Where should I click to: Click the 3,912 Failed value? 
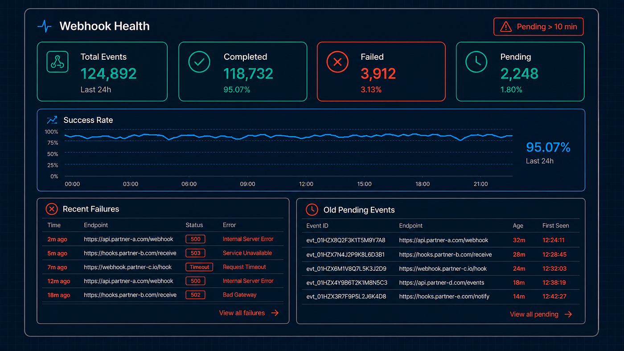[378, 73]
